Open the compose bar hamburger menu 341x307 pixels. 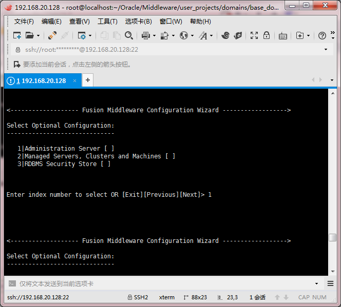[x=330, y=283]
